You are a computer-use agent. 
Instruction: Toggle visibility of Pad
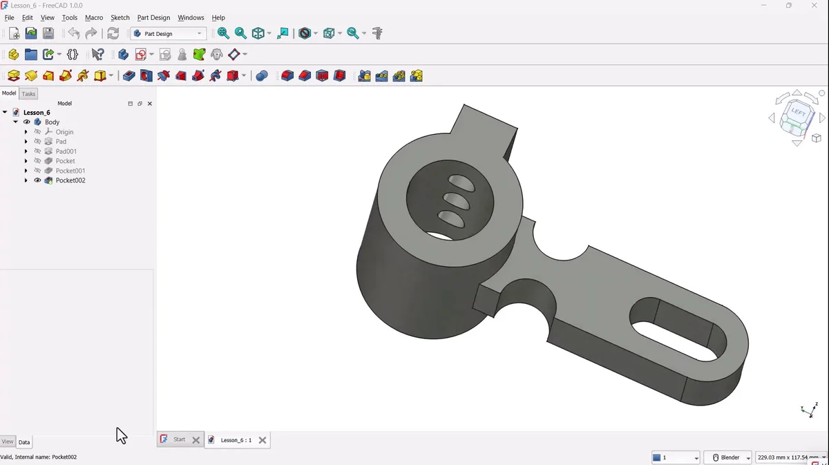pos(37,141)
